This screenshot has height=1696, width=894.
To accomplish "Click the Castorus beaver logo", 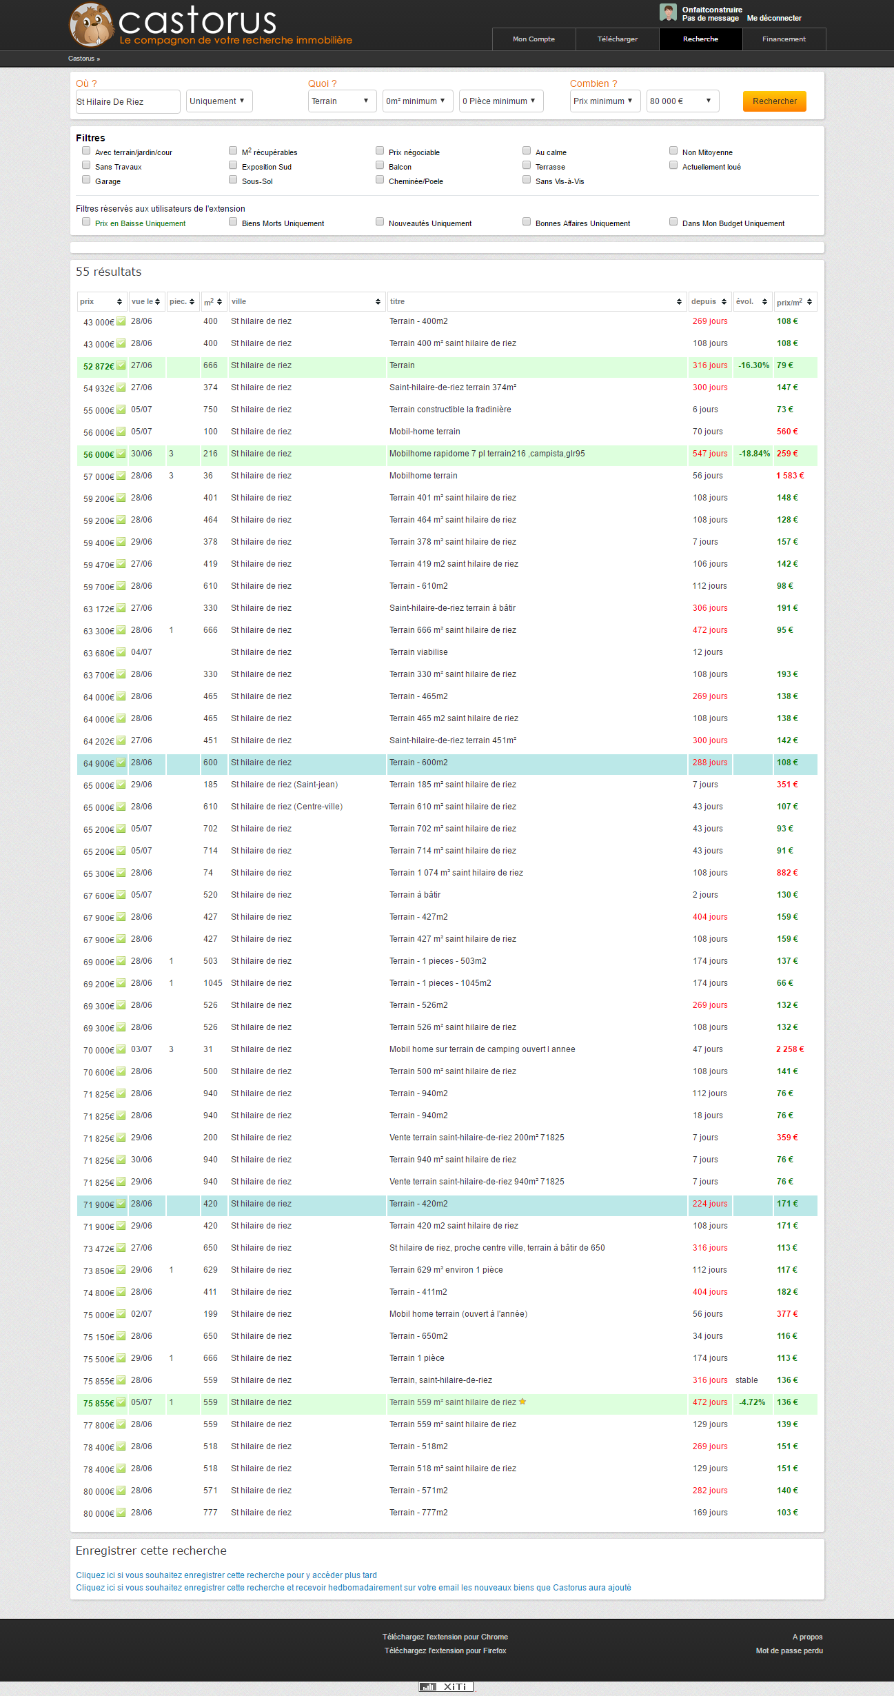I will pyautogui.click(x=92, y=25).
